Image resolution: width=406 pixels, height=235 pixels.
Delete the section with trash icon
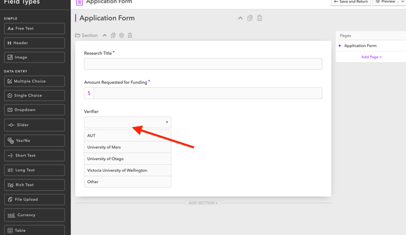(130, 35)
